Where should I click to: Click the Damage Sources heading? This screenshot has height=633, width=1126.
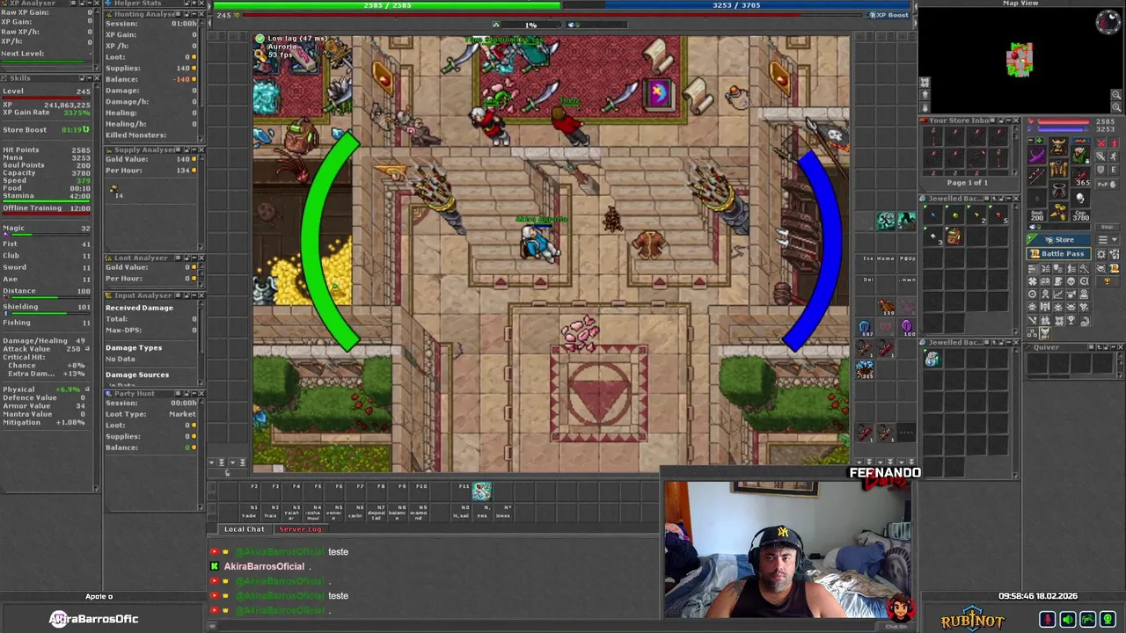coord(137,375)
